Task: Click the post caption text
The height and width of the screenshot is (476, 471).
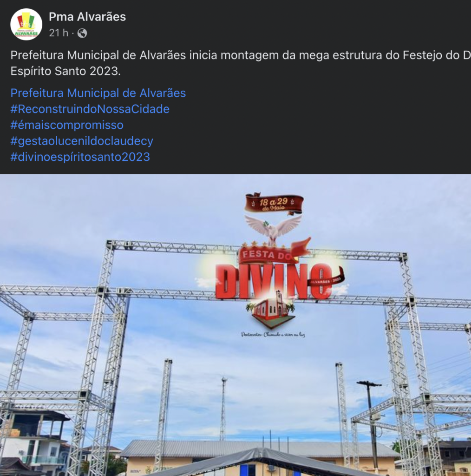Action: [x=241, y=63]
